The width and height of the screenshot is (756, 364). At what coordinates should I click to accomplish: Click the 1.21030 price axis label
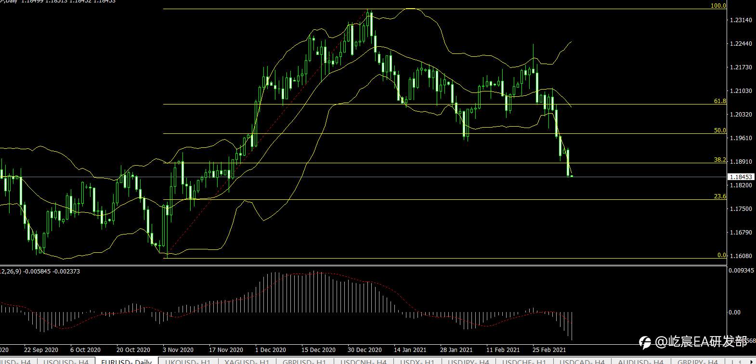741,91
